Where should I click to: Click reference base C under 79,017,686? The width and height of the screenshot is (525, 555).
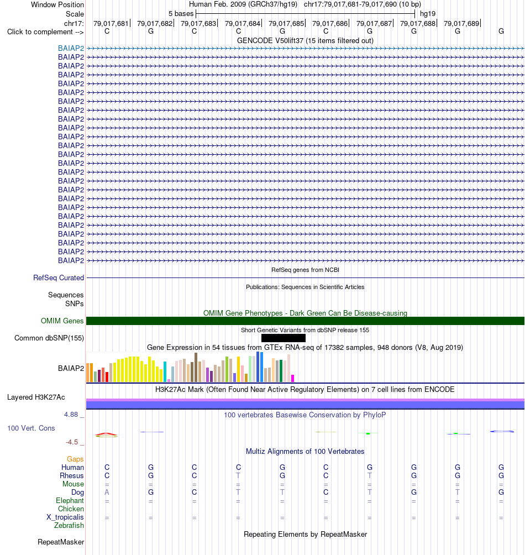point(326,32)
